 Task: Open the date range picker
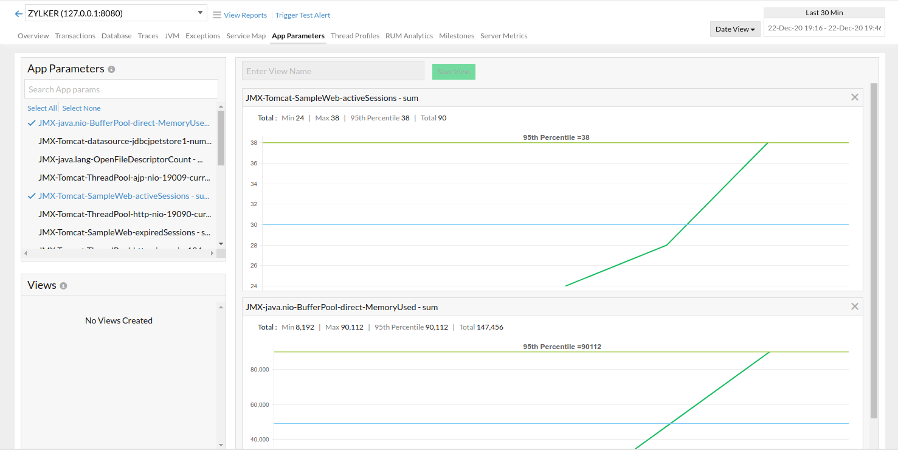click(824, 27)
